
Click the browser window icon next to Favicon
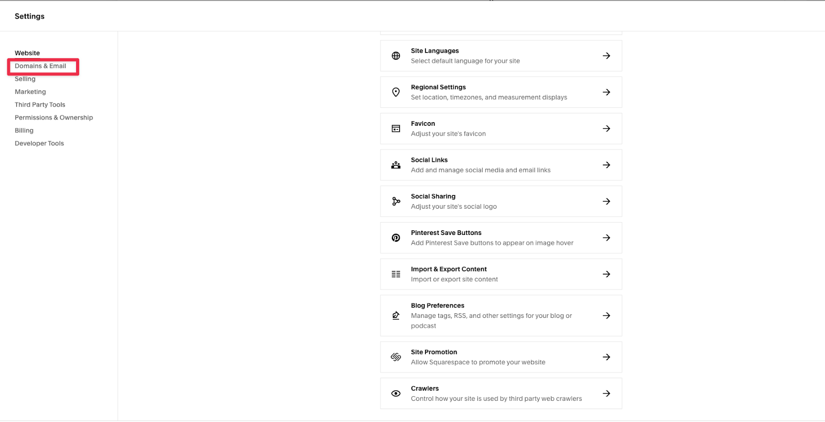pos(396,129)
